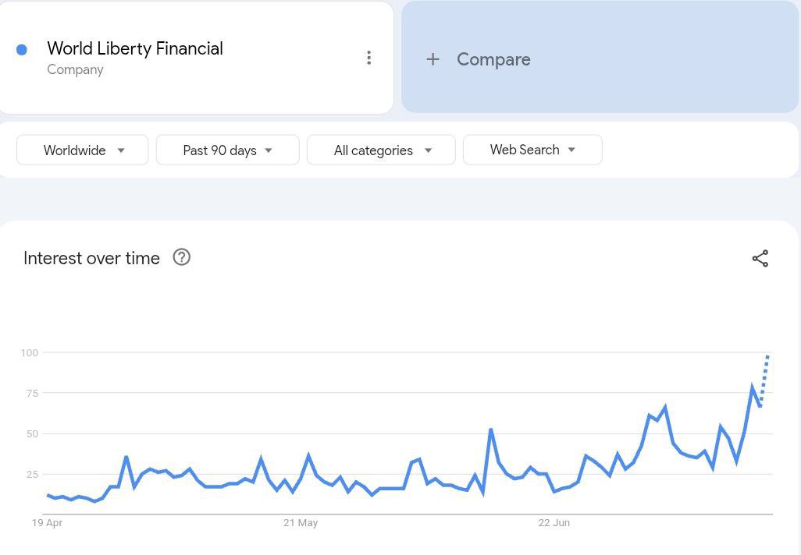Click the 21 May date label
This screenshot has height=555, width=801.
[x=301, y=523]
